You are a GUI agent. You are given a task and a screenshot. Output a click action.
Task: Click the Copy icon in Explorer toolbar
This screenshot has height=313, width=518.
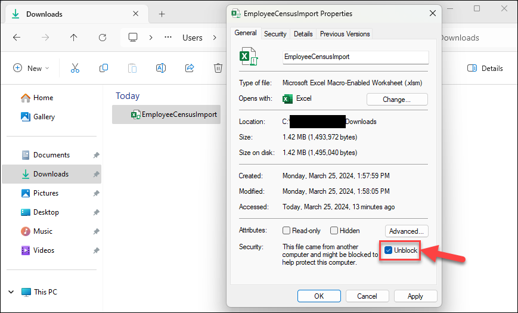point(103,68)
